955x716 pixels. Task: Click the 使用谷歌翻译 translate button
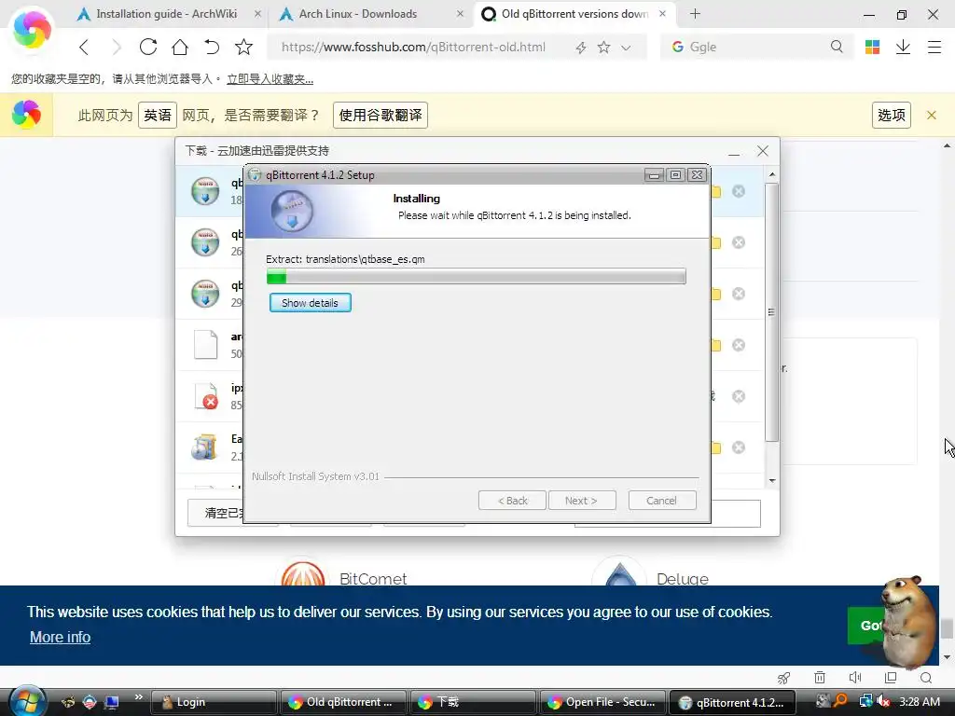click(381, 115)
